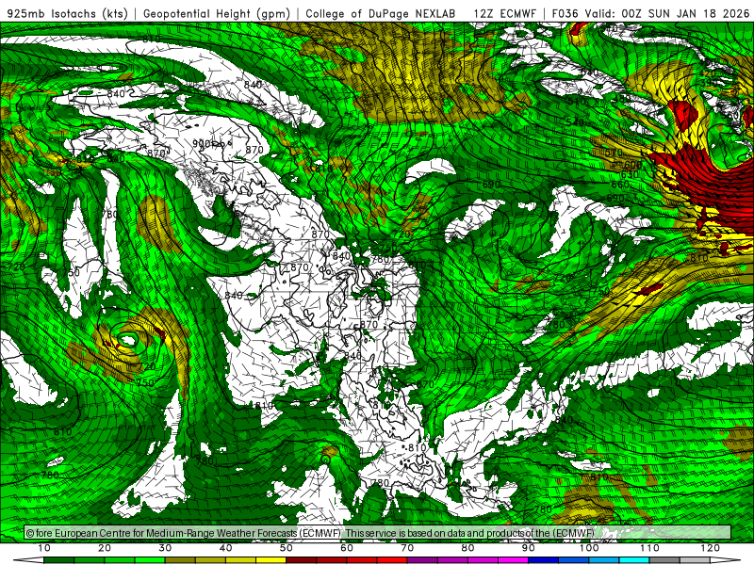Click the 'College of DuPage NEXLAB' header text
Image resolution: width=754 pixels, height=565 pixels.
[x=381, y=13]
